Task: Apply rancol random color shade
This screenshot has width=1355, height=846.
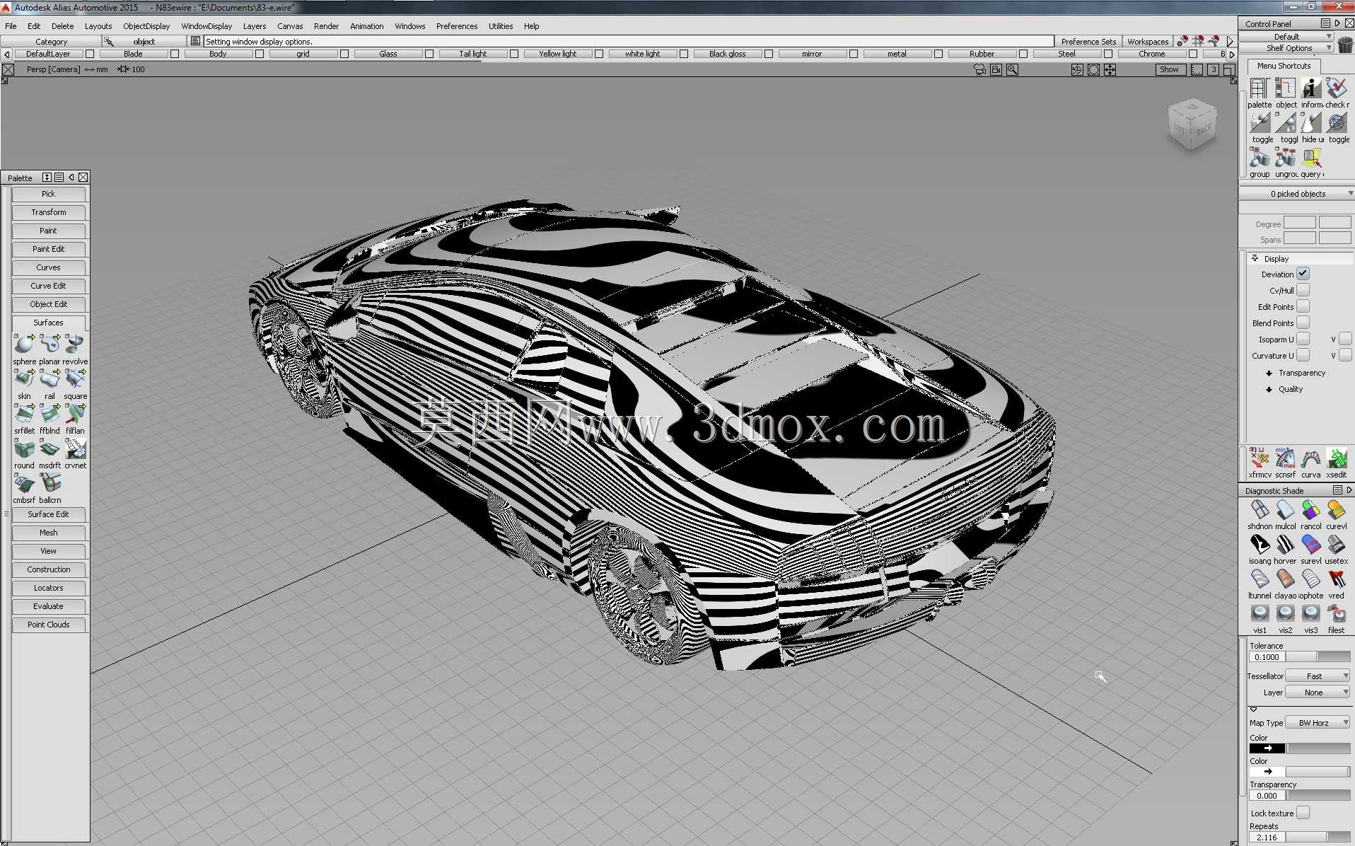Action: pos(1311,510)
